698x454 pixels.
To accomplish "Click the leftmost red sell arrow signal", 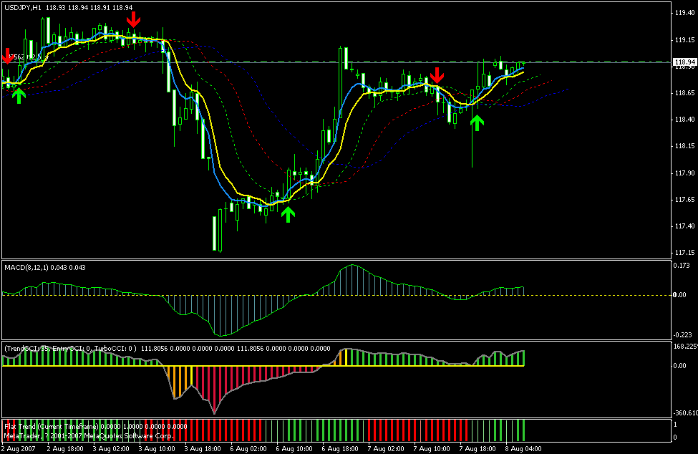I will [x=9, y=56].
